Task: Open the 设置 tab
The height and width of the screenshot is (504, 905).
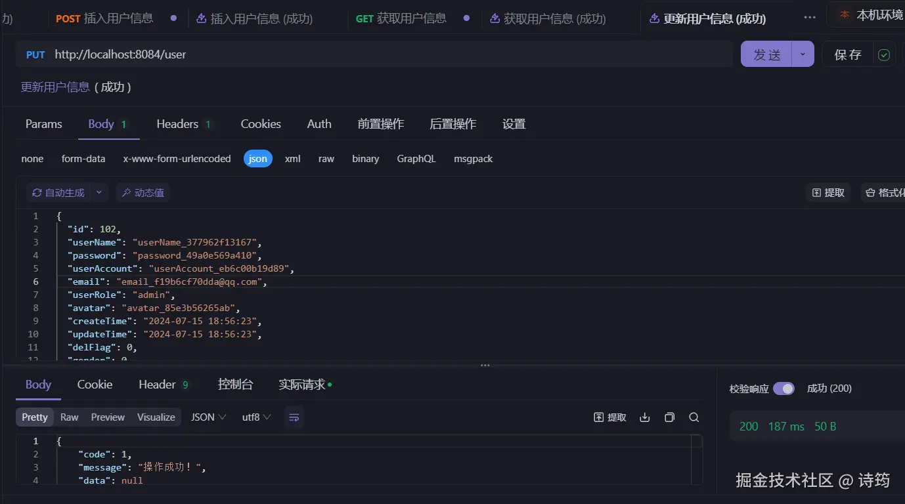Action: click(x=514, y=124)
